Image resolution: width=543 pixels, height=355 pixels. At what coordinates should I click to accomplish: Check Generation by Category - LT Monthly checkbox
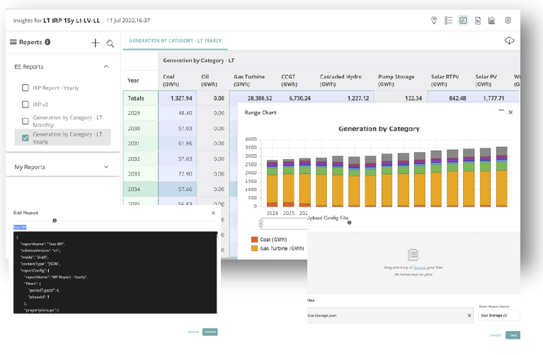coord(25,121)
